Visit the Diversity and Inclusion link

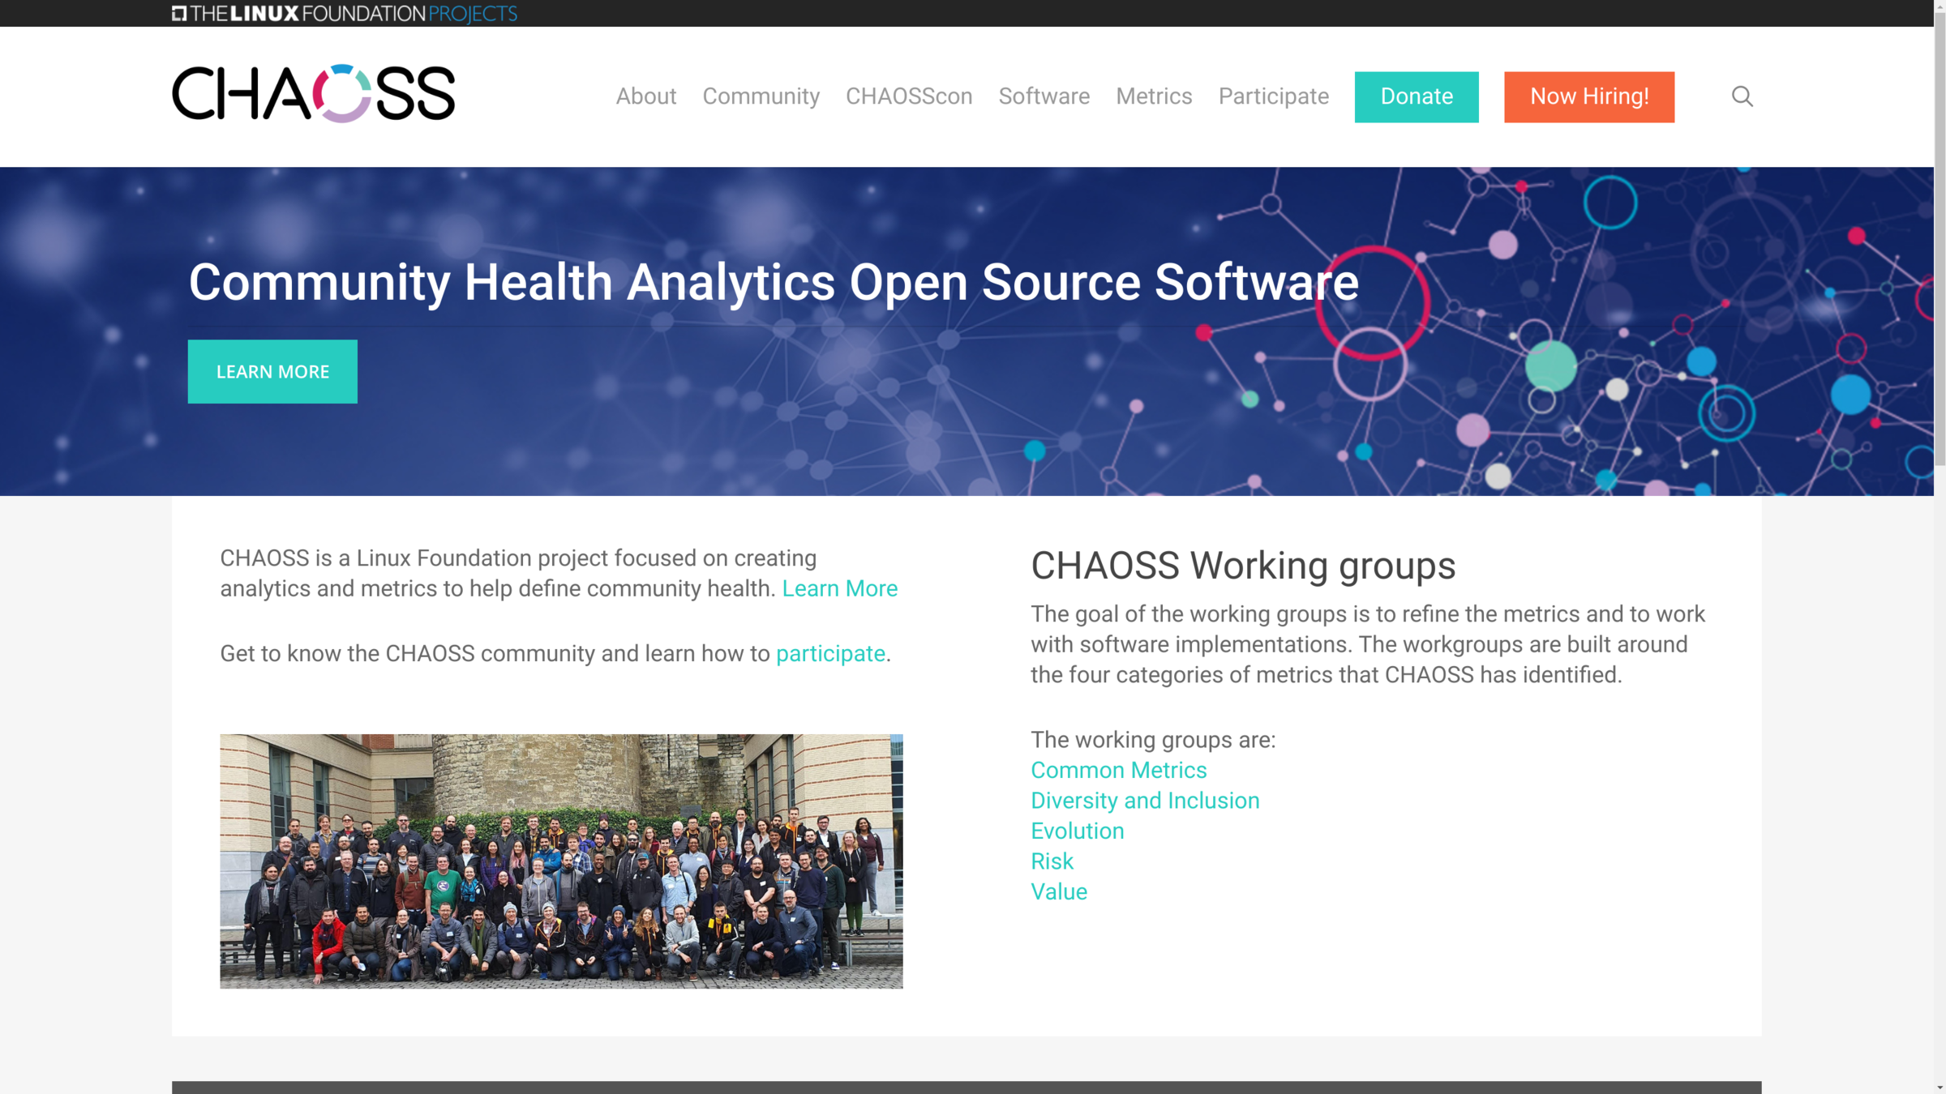click(1144, 801)
